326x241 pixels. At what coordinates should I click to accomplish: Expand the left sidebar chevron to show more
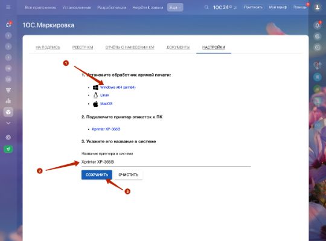pos(8,123)
